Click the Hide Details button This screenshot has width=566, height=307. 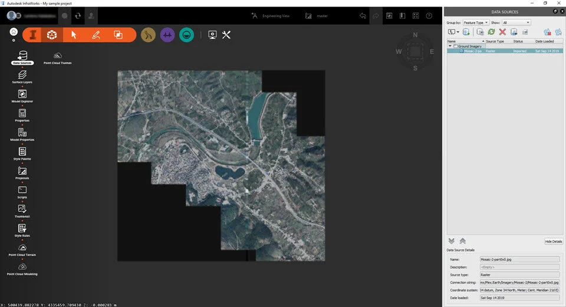[553, 241]
